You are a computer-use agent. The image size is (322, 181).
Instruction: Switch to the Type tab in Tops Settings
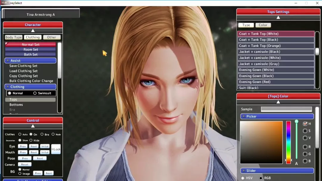[246, 25]
